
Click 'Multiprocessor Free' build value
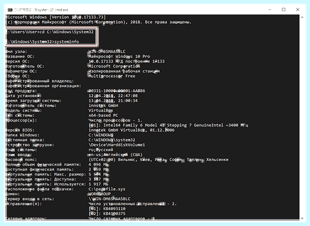pos(112,76)
